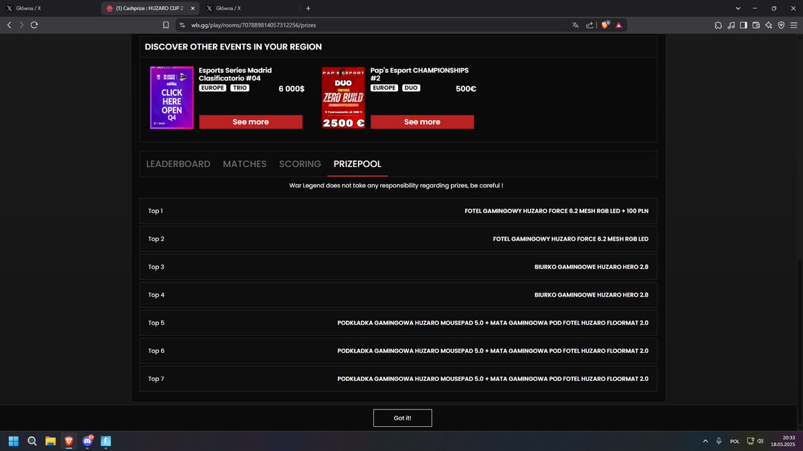Select the PRIZEPOOL tab
Viewport: 803px width, 451px height.
point(357,164)
